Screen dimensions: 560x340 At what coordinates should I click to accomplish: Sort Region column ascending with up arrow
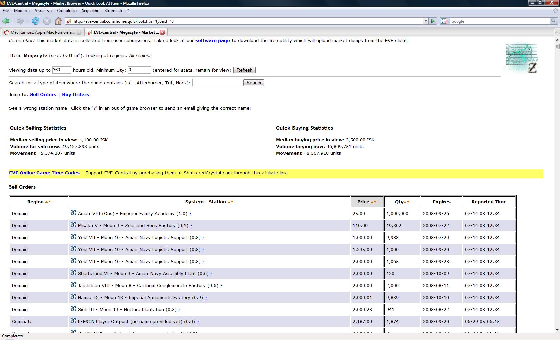point(47,202)
